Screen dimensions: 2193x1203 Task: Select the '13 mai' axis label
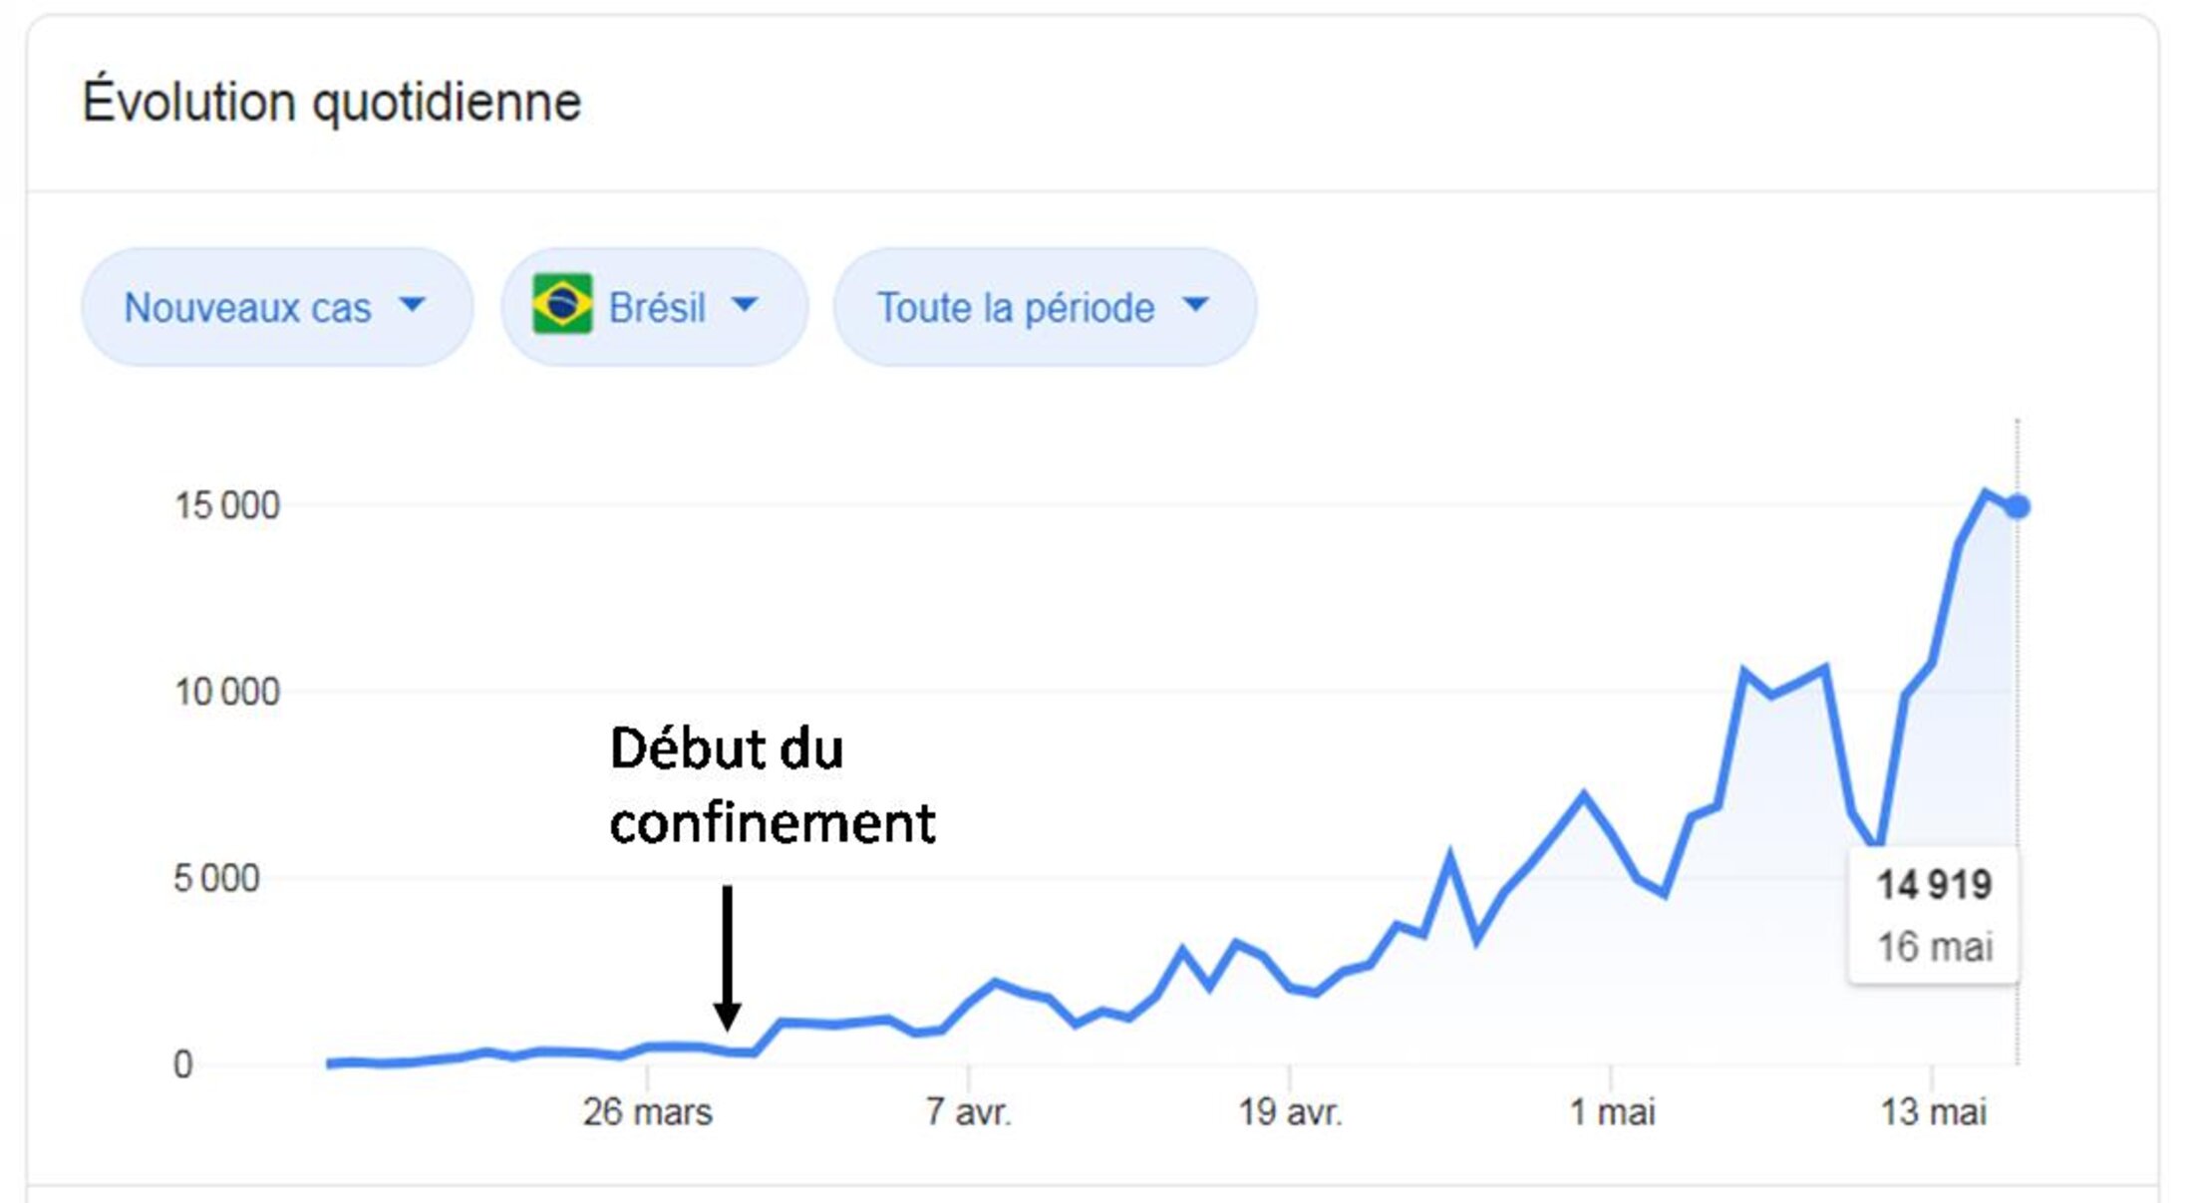tap(1933, 1112)
